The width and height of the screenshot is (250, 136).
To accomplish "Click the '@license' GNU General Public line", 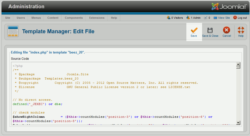I will coord(103,87).
